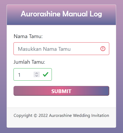Click the Aurorashine Manual Log title
Screen dimensions: 123x133
tap(61, 14)
